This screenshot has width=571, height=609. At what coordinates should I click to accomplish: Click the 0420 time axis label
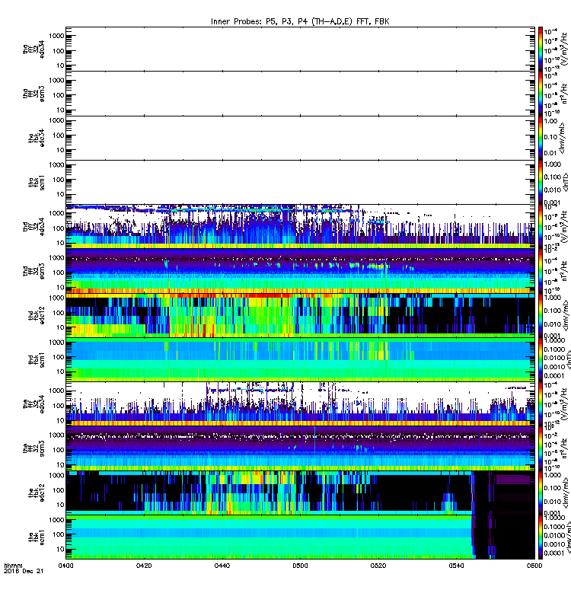tap(144, 566)
